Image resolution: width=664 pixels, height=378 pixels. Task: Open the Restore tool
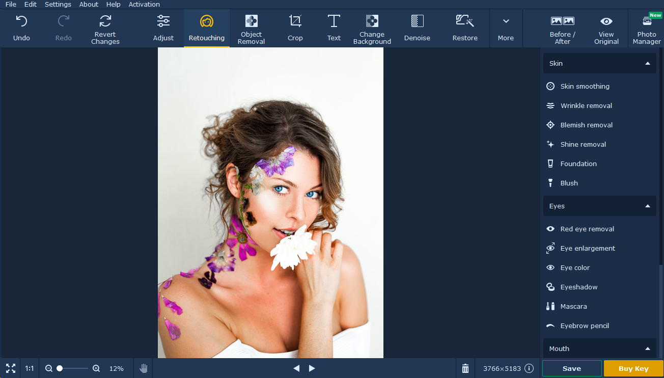coord(465,28)
